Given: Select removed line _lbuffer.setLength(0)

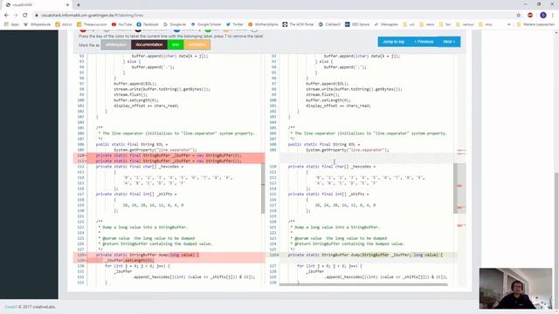Looking at the screenshot, I should 169,260.
